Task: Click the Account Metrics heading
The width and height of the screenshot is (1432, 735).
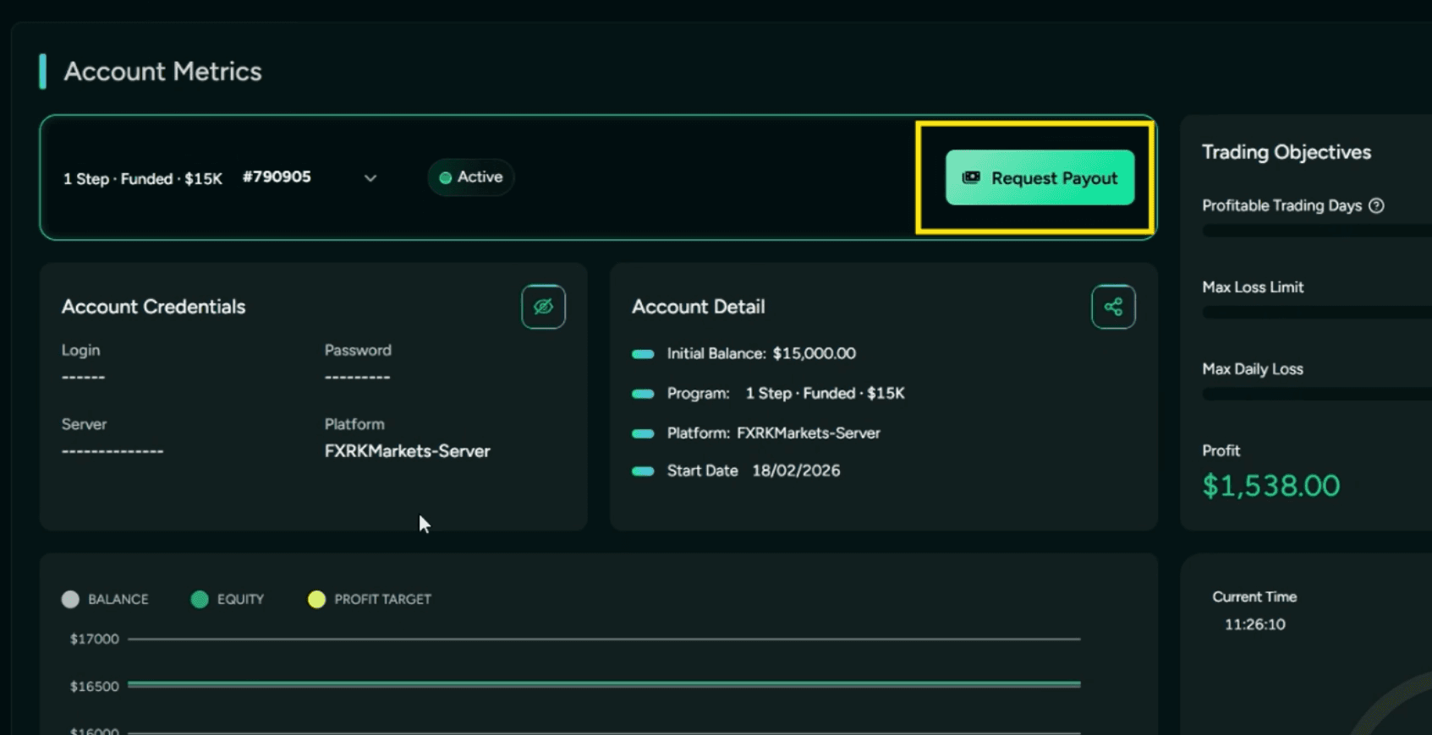Action: pyautogui.click(x=163, y=71)
